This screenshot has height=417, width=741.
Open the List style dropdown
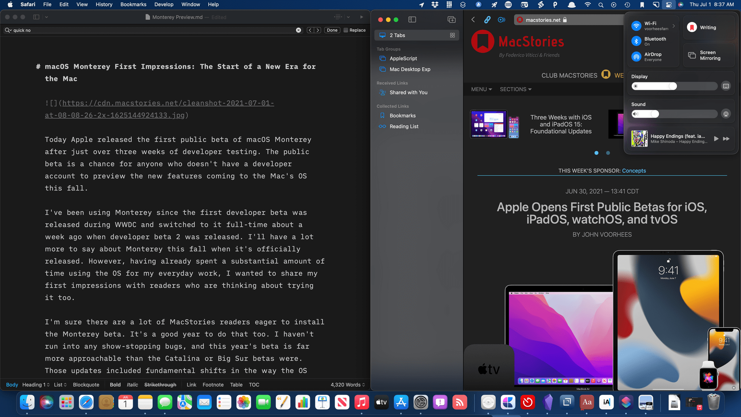coord(60,385)
